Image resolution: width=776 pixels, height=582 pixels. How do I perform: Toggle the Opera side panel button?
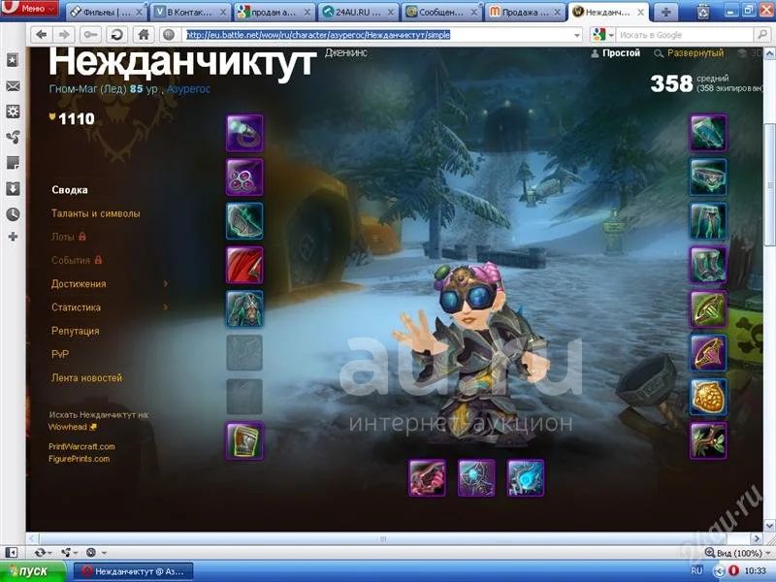tap(11, 552)
